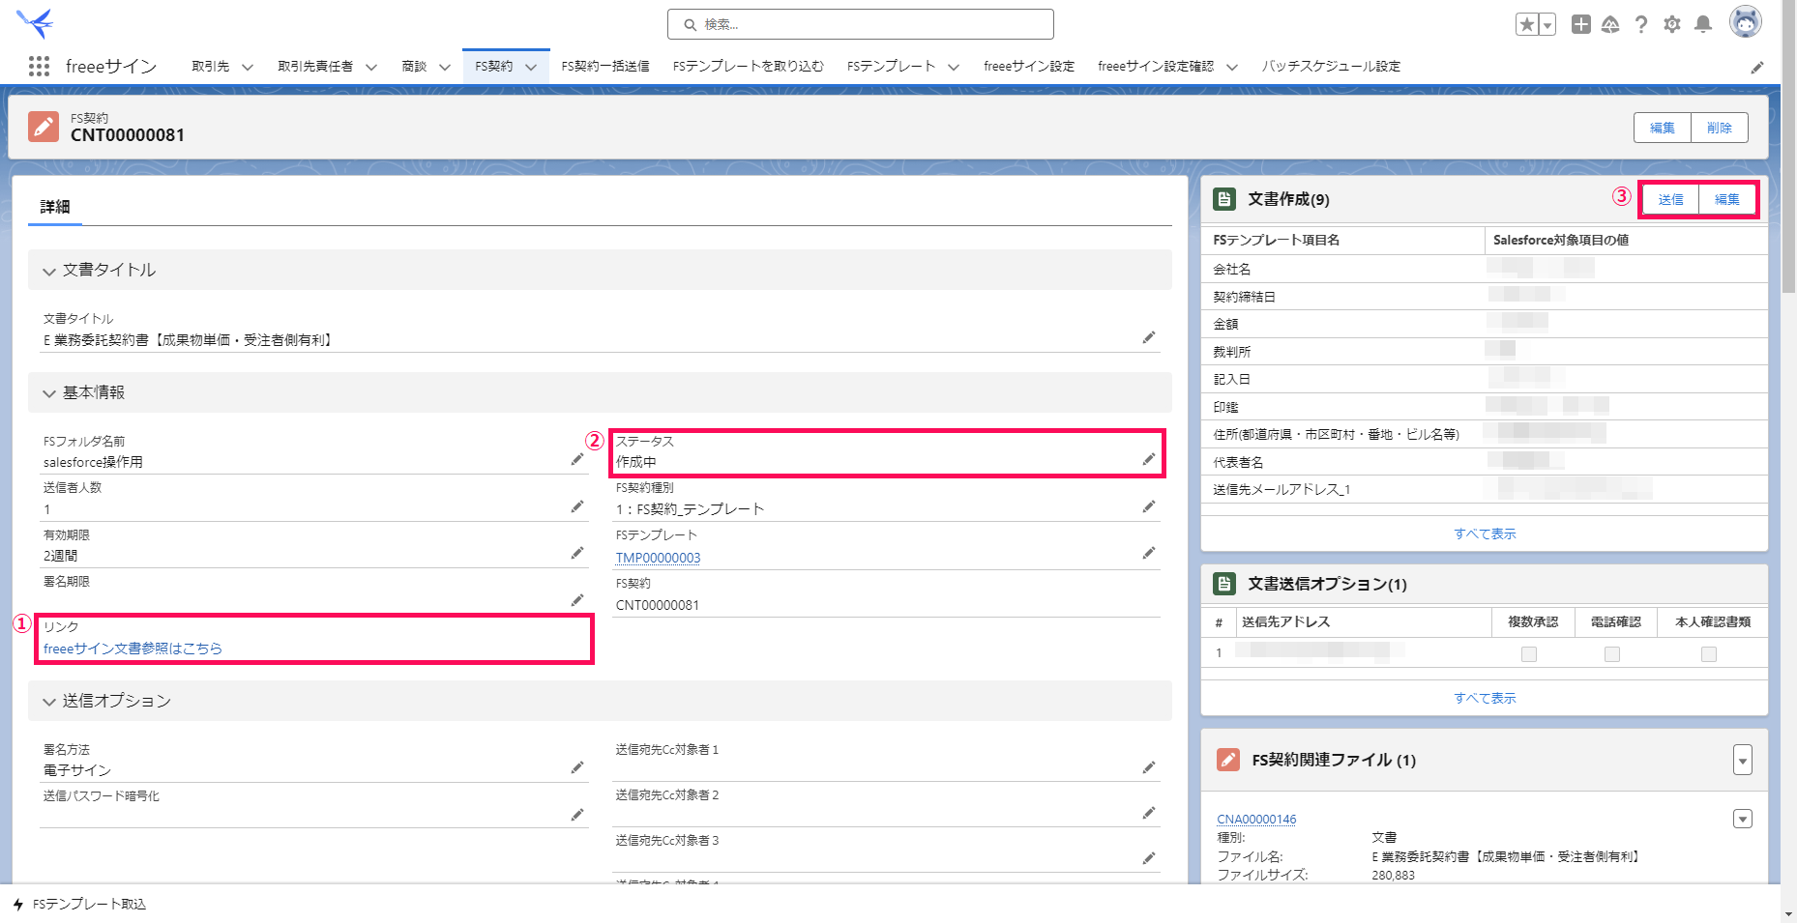The image size is (1797, 923).
Task: Edit 送信宛先Cc対象者 1 pencil icon
Action: [x=1149, y=767]
